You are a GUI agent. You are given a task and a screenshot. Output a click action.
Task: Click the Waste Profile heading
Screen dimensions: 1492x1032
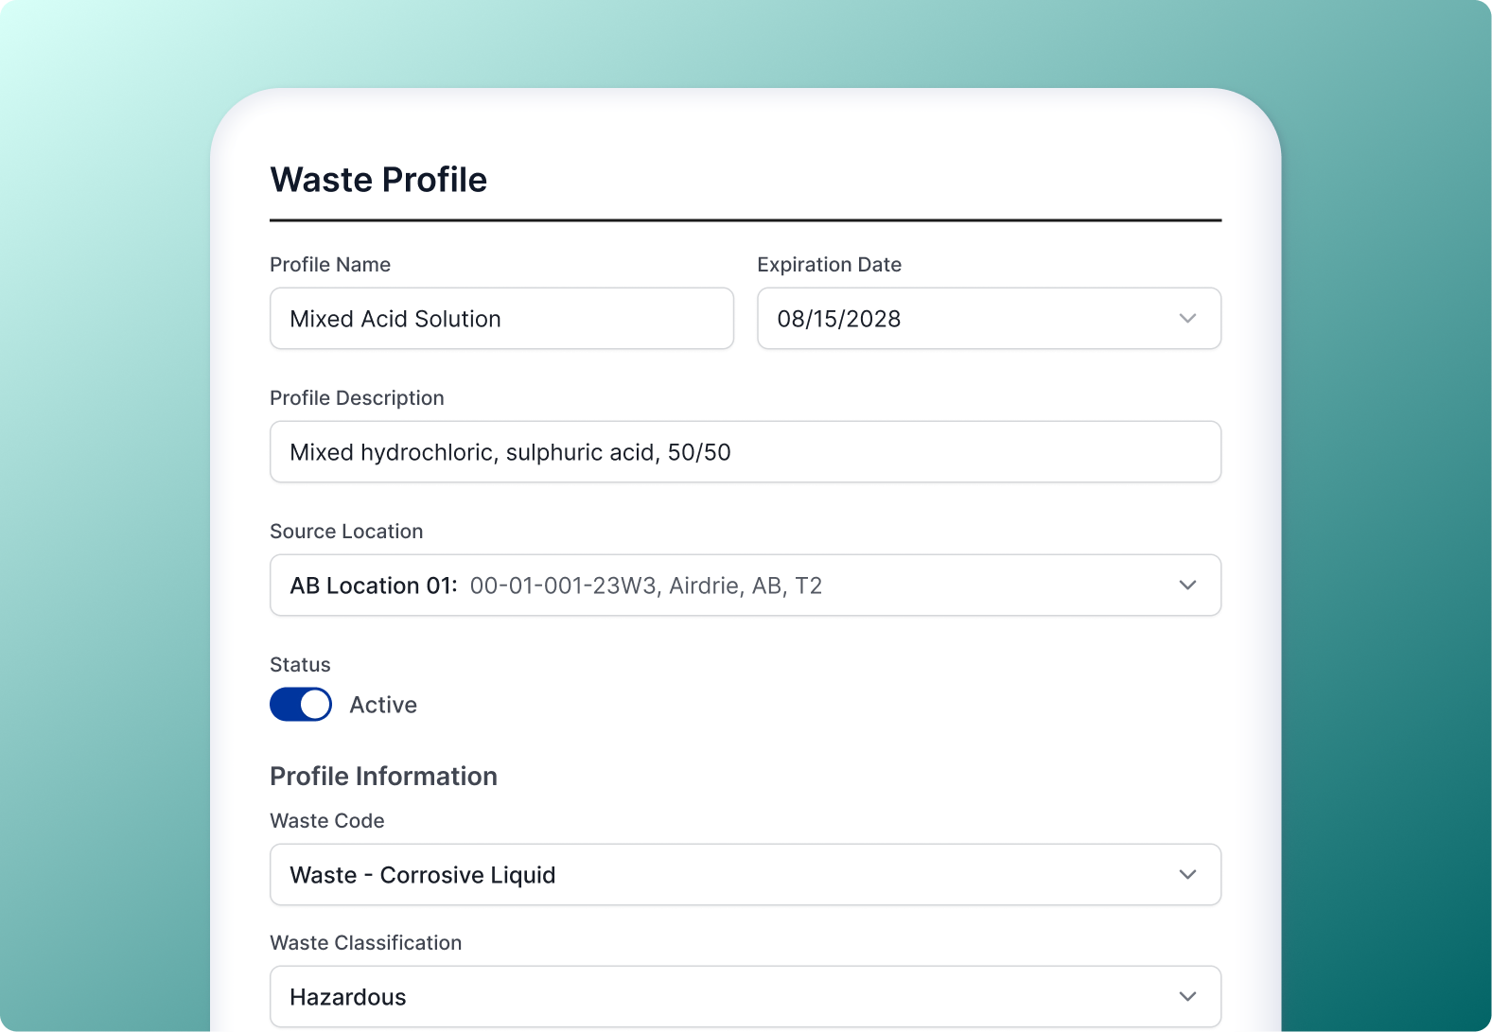point(378,180)
